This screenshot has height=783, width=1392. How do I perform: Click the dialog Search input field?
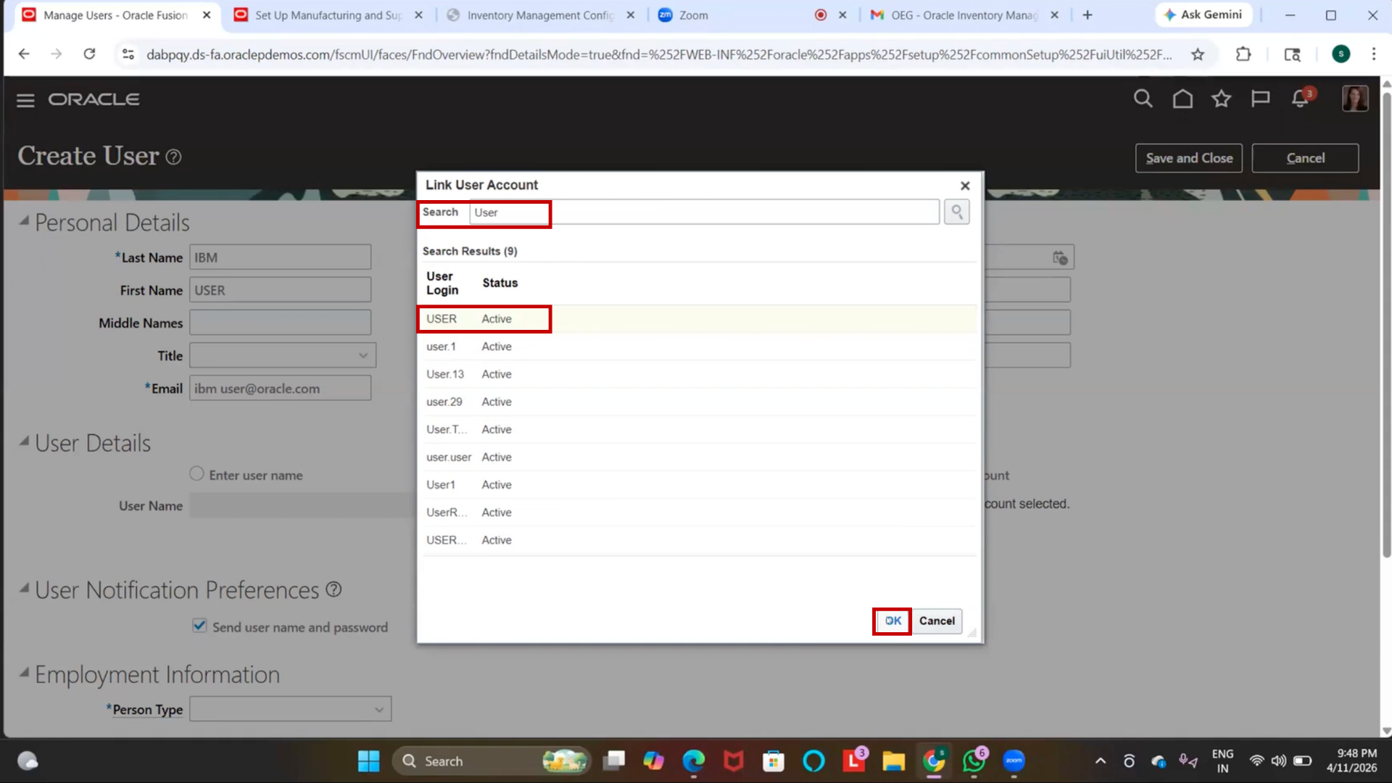705,212
